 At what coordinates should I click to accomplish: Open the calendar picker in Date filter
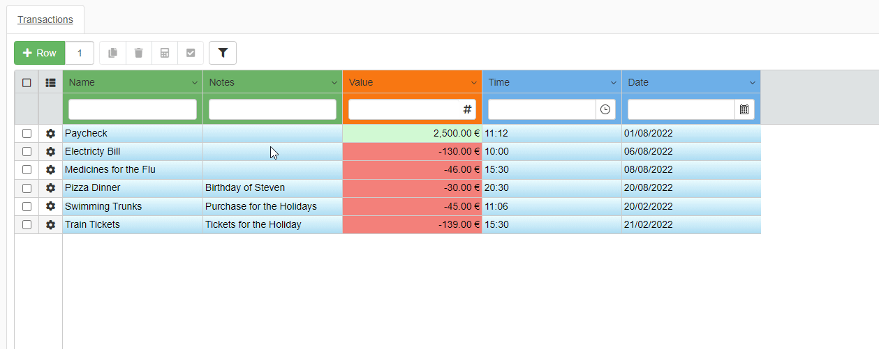(744, 109)
